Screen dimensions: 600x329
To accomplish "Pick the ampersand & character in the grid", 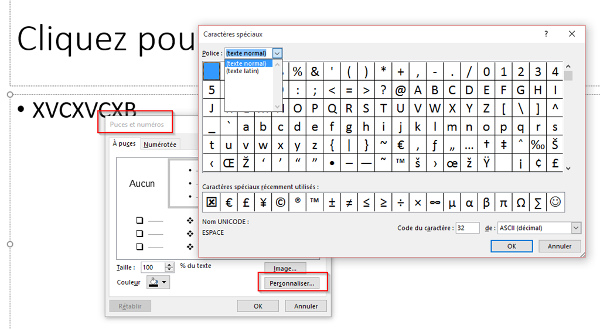I will click(315, 71).
